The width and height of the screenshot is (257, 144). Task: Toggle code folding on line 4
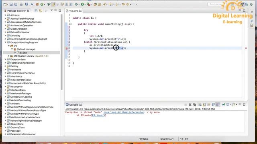(x=71, y=24)
